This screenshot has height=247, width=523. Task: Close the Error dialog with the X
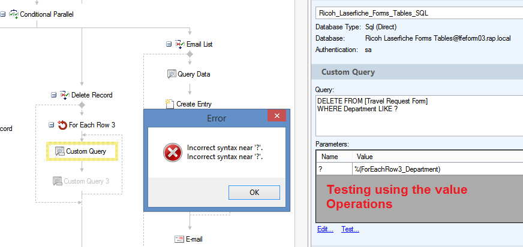coord(276,115)
